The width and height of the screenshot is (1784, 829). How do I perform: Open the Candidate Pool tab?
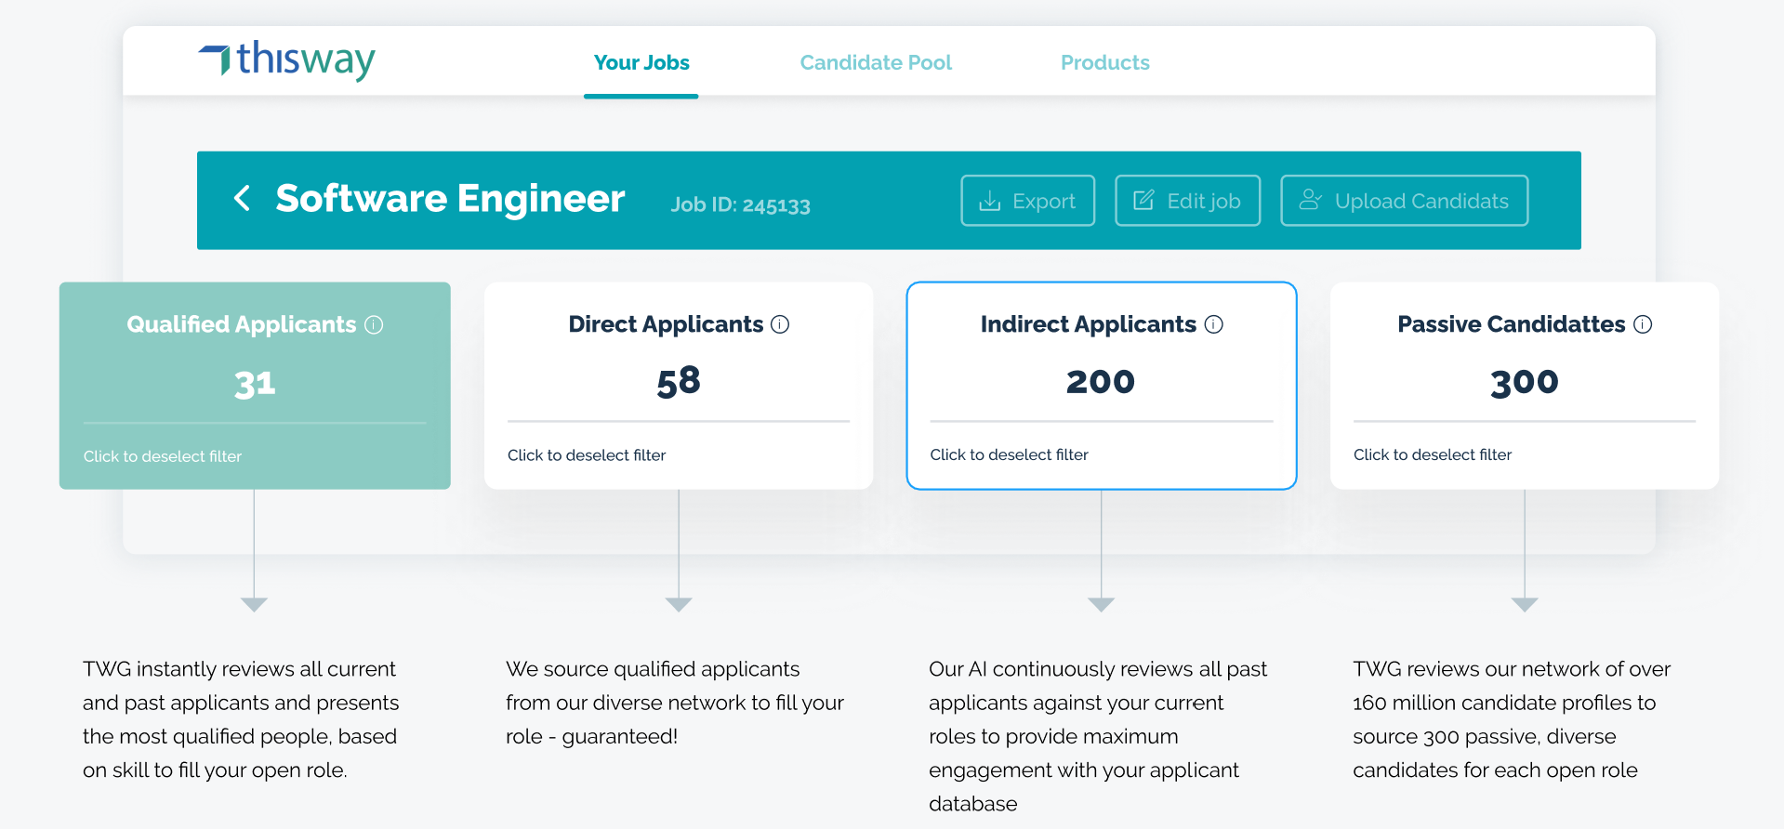coord(876,62)
